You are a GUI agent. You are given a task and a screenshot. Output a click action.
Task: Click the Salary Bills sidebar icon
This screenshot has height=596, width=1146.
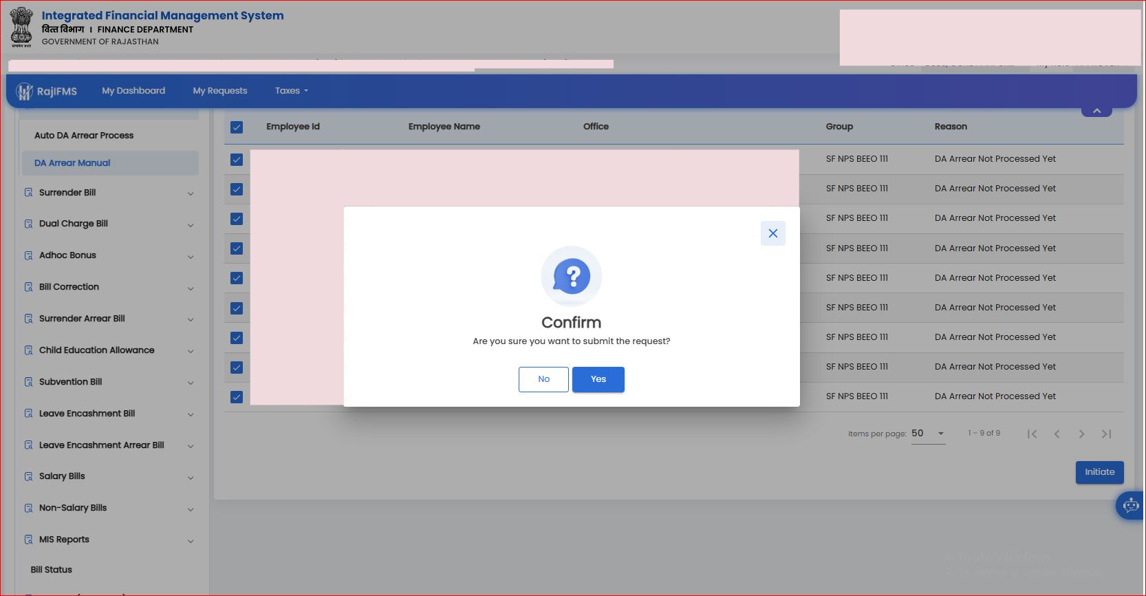(x=28, y=476)
